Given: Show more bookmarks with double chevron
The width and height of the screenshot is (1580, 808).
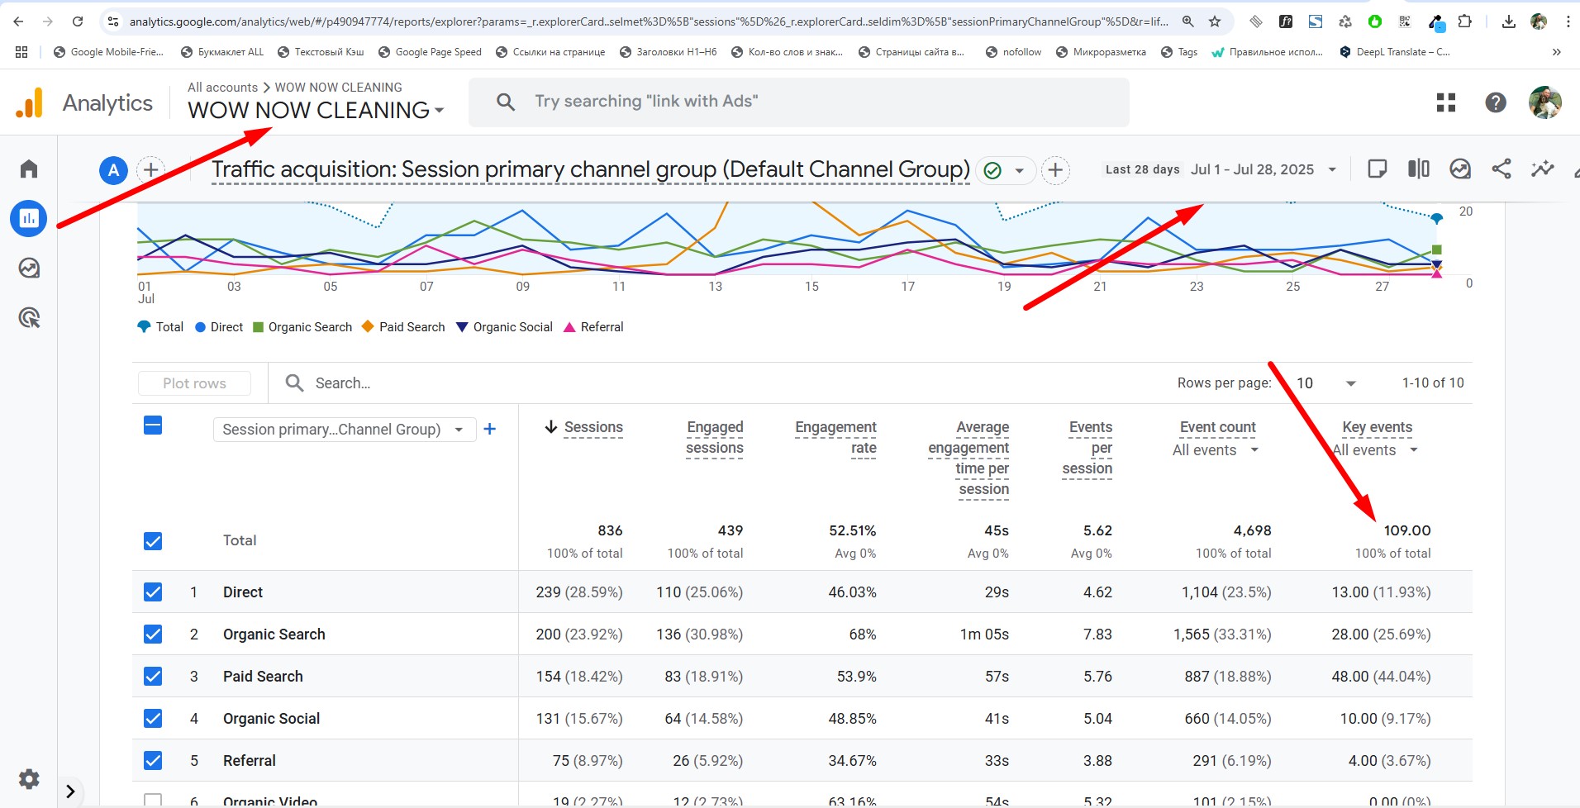Looking at the screenshot, I should (x=1557, y=52).
